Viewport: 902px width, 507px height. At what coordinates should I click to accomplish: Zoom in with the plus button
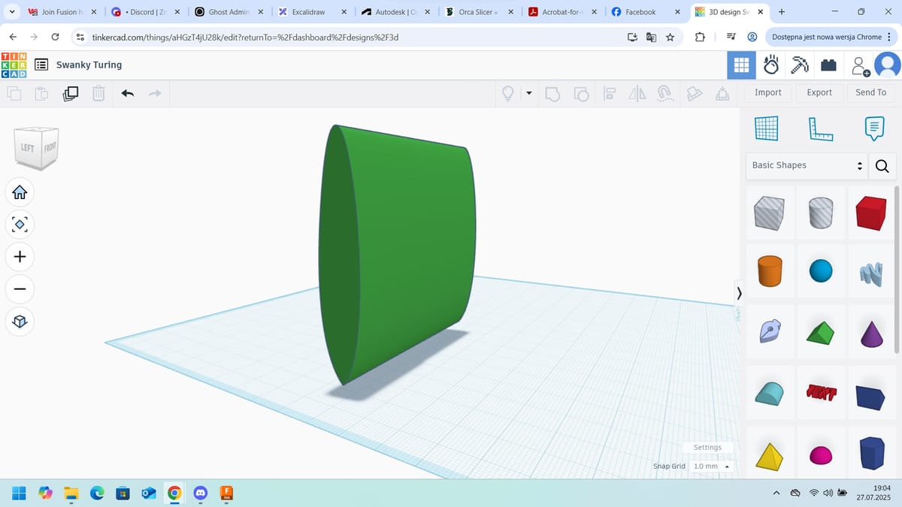click(20, 257)
